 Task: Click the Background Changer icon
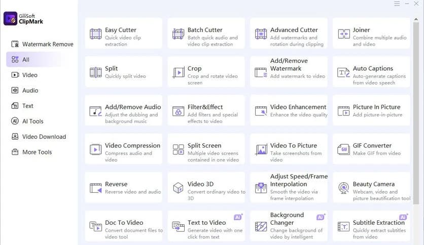(261, 226)
